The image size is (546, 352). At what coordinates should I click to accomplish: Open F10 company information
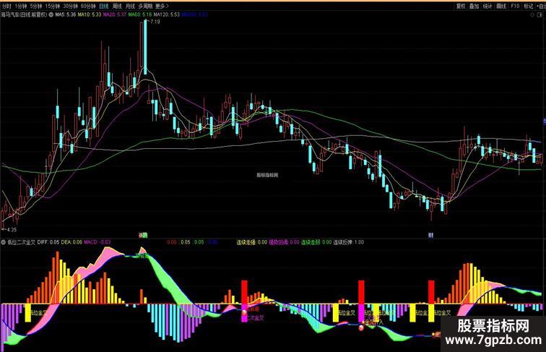click(x=515, y=6)
